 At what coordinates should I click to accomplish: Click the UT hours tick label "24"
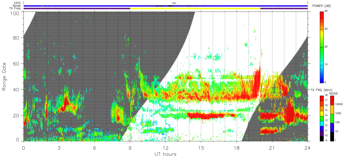pos(308,148)
